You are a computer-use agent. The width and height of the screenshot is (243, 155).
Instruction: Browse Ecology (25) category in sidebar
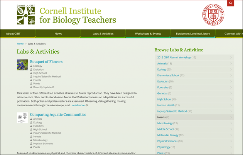(194, 69)
